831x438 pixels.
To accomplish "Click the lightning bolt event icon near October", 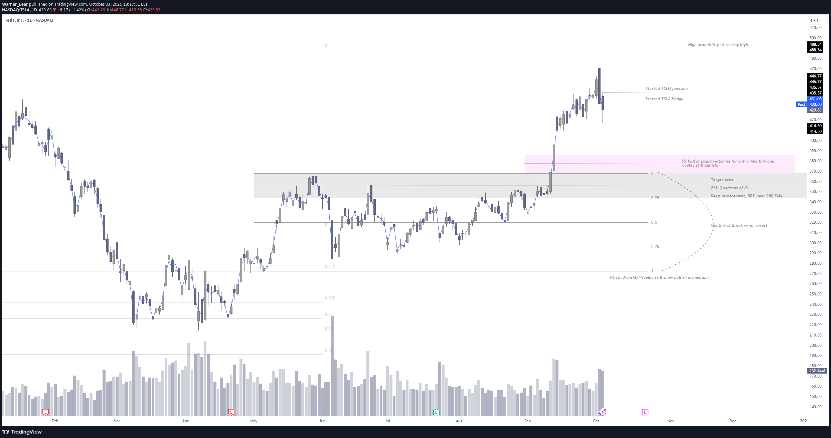I will [x=602, y=412].
